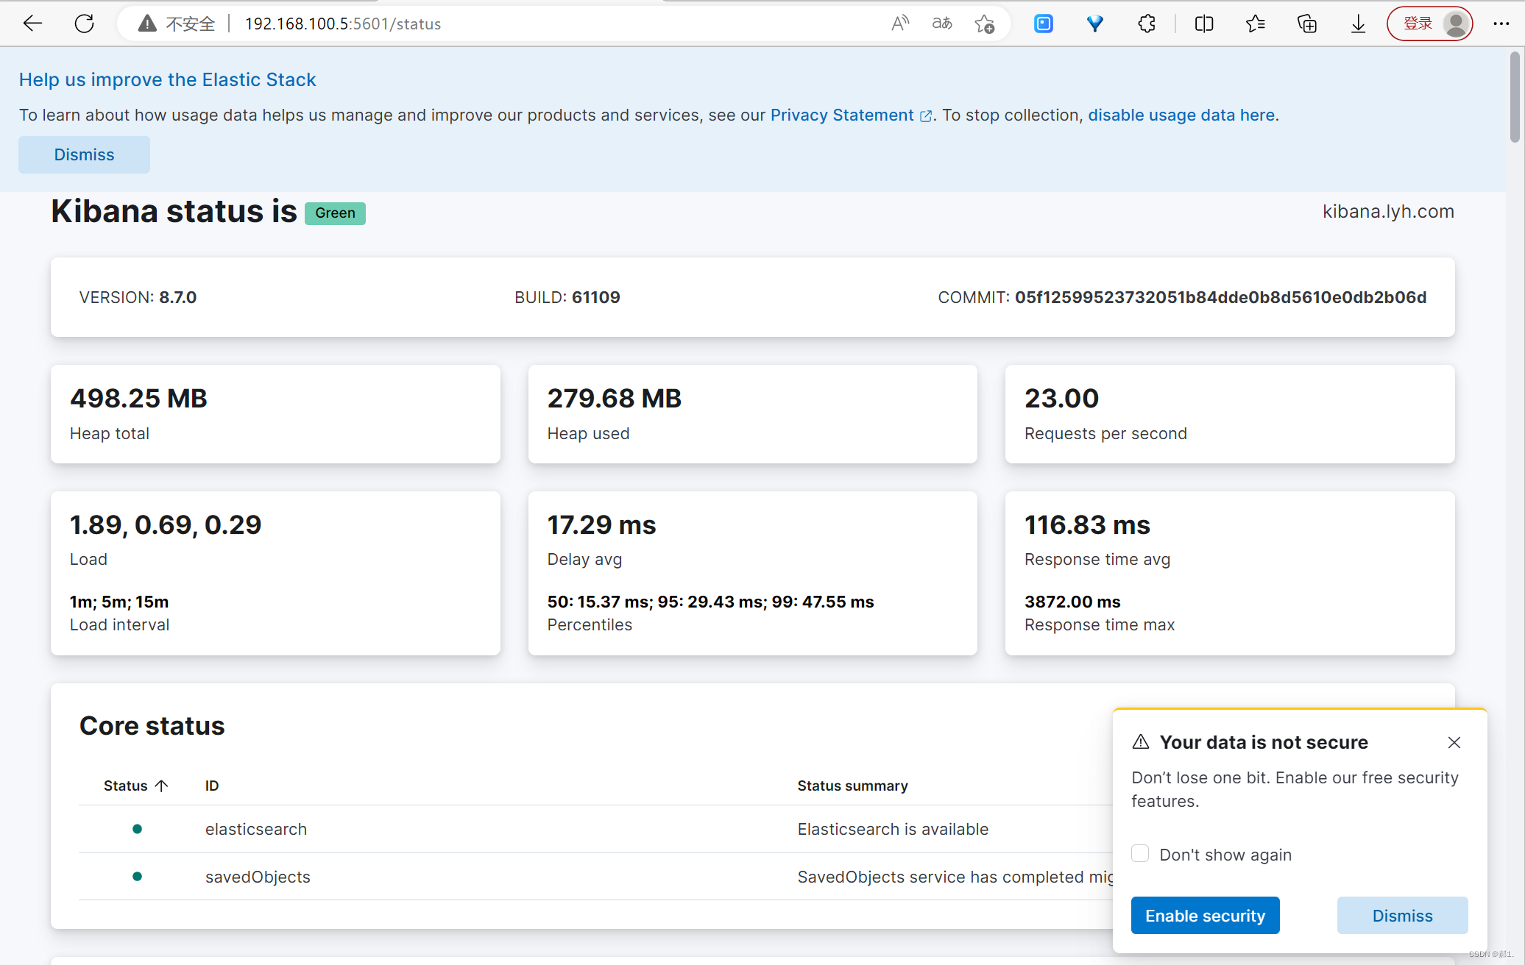This screenshot has height=965, width=1525.
Task: Click the external-link icon after Privacy Statement
Action: pos(926,116)
